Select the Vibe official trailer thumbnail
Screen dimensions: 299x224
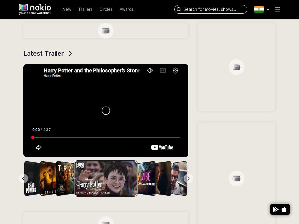(147, 178)
